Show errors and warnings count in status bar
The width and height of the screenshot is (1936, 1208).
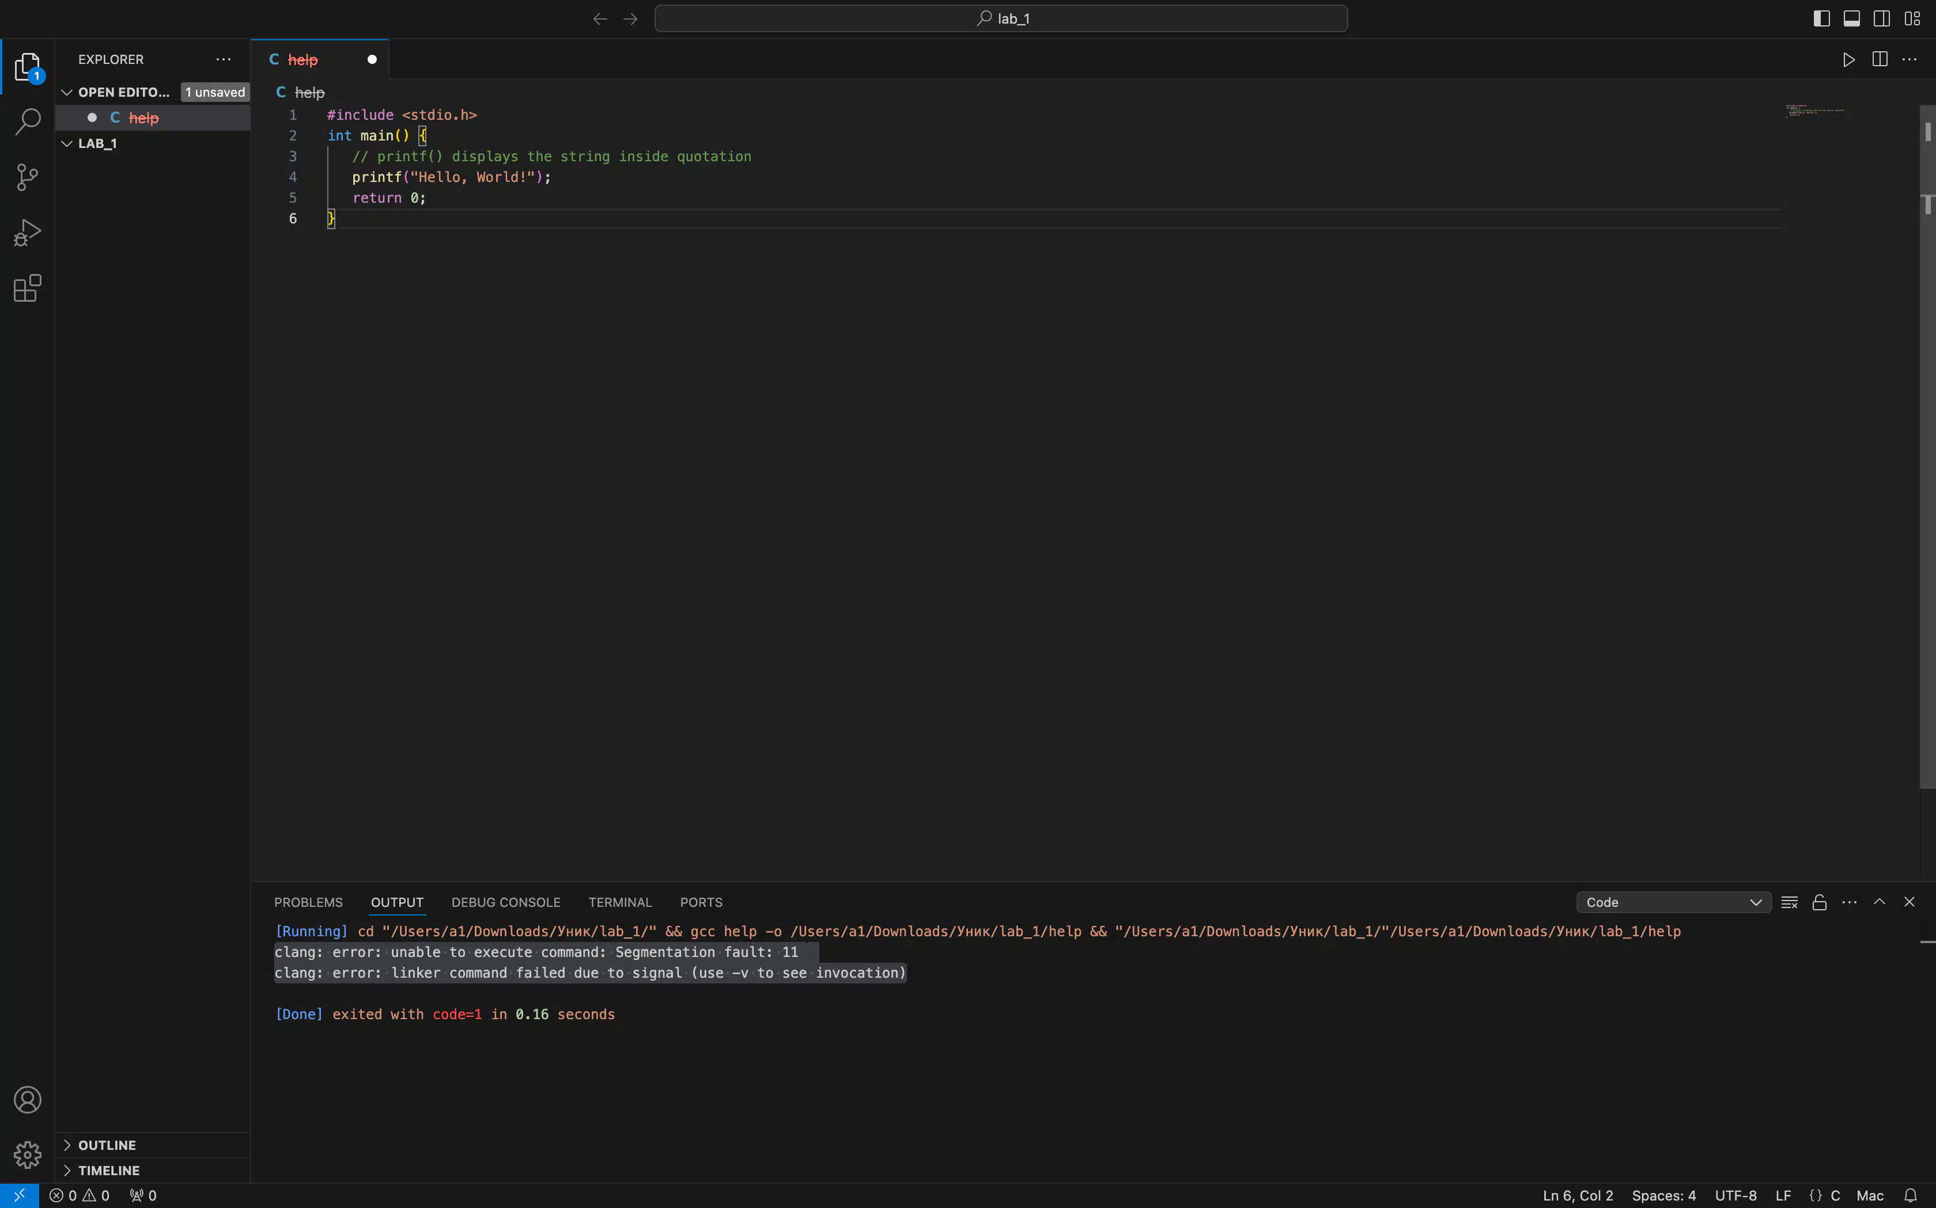click(79, 1196)
